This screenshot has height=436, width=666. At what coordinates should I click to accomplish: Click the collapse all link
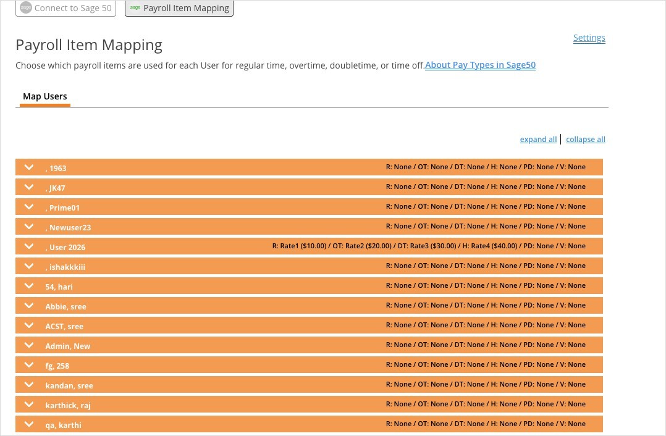point(586,139)
